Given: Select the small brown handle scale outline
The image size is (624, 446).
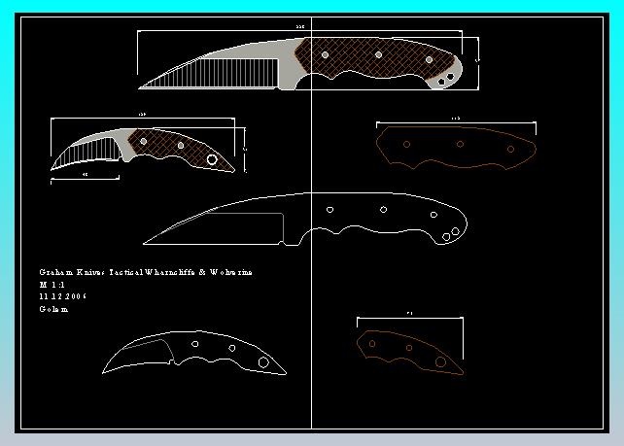Looking at the screenshot, I should point(410,352).
